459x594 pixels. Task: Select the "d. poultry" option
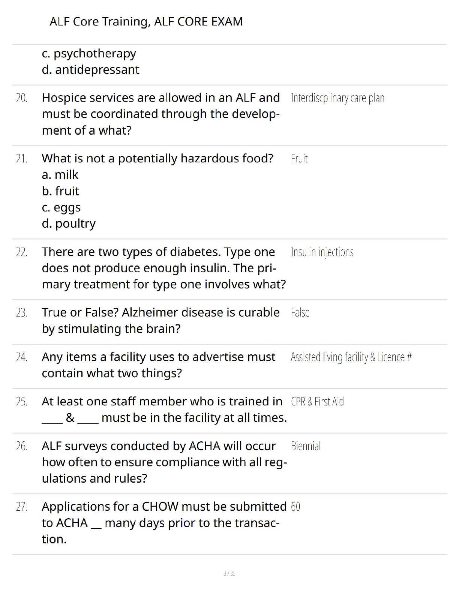(69, 224)
